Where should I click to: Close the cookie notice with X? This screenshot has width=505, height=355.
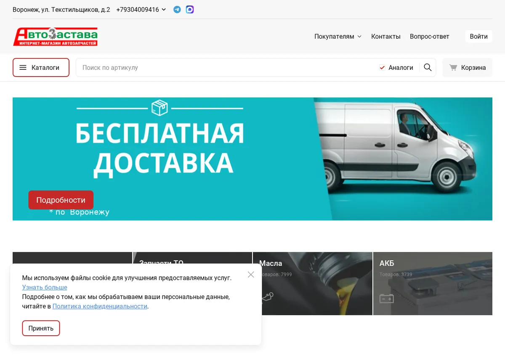pos(251,275)
